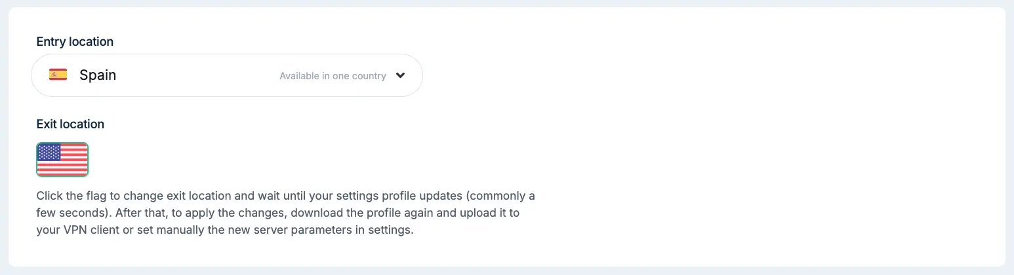Image resolution: width=1014 pixels, height=275 pixels.
Task: Click the 'Spain' country name text
Action: 98,75
